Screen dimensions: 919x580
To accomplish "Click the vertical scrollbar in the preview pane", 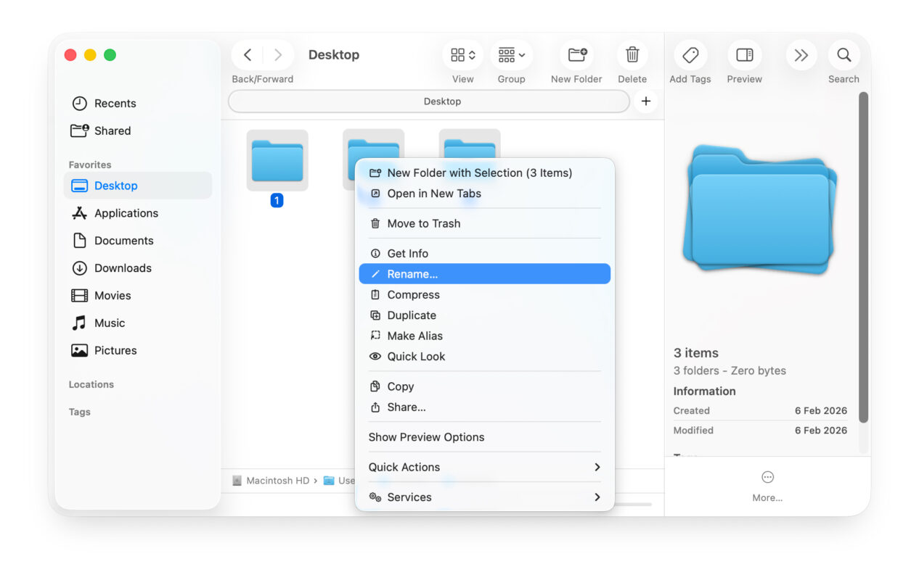I will [863, 268].
